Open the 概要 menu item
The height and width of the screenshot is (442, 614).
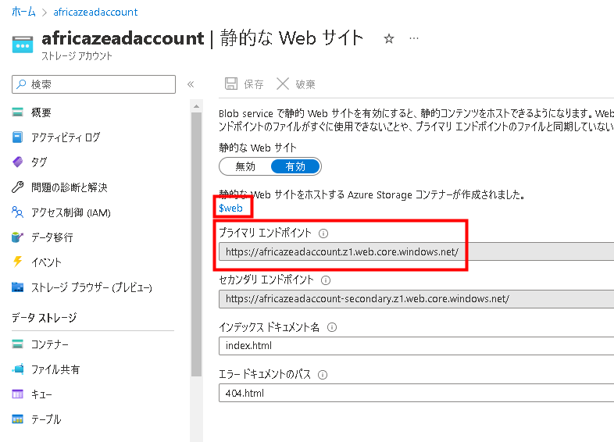click(x=41, y=112)
